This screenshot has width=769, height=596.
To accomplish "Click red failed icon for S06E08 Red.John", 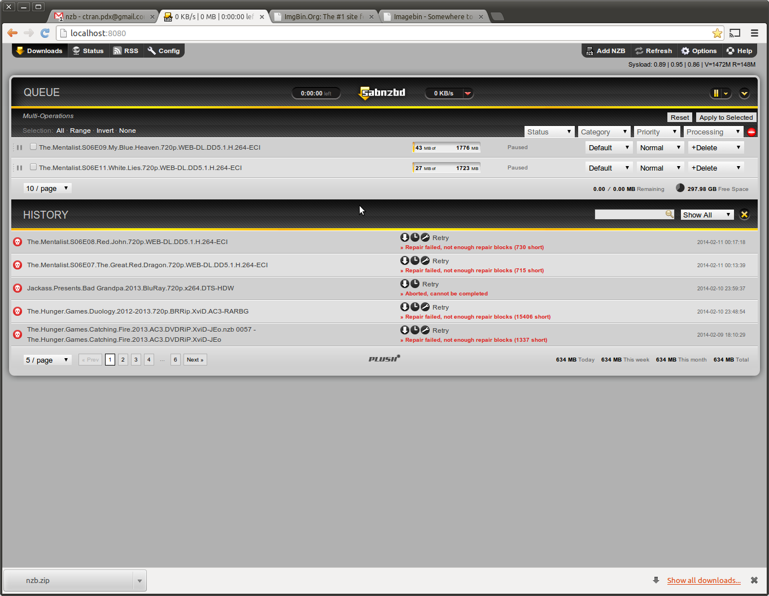I will 18,242.
